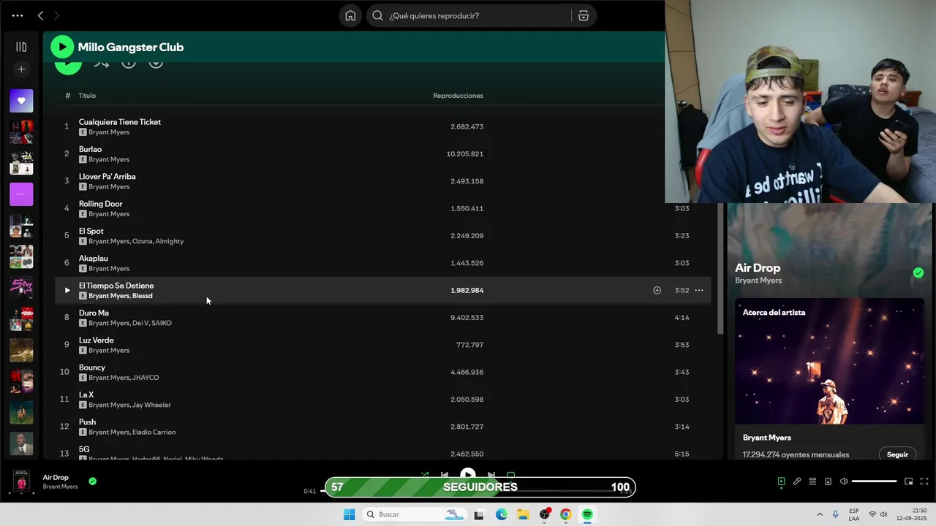Open Blessd artist link

point(143,296)
